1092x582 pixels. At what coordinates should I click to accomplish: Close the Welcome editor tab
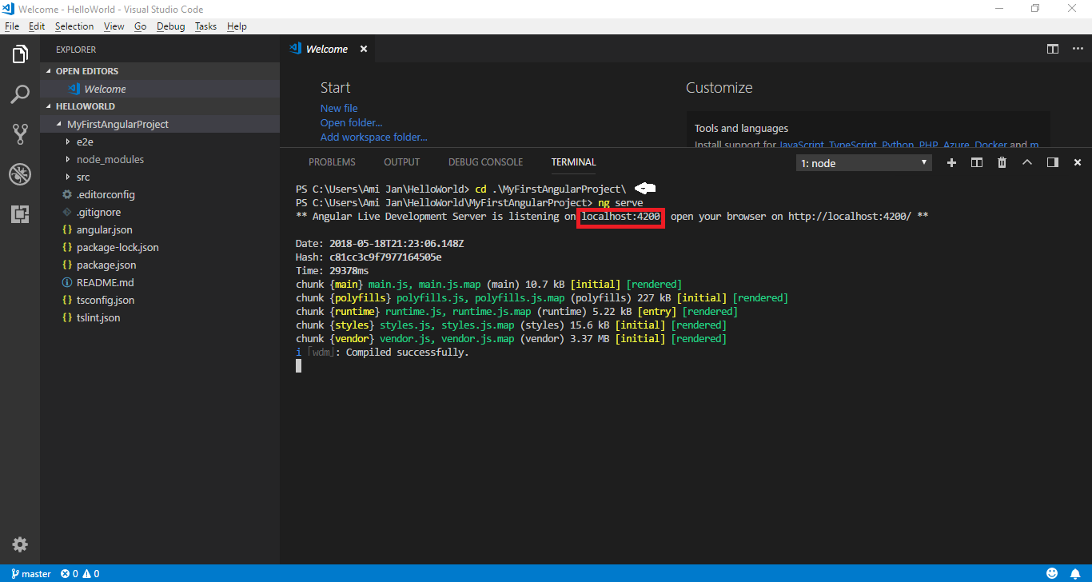click(363, 49)
